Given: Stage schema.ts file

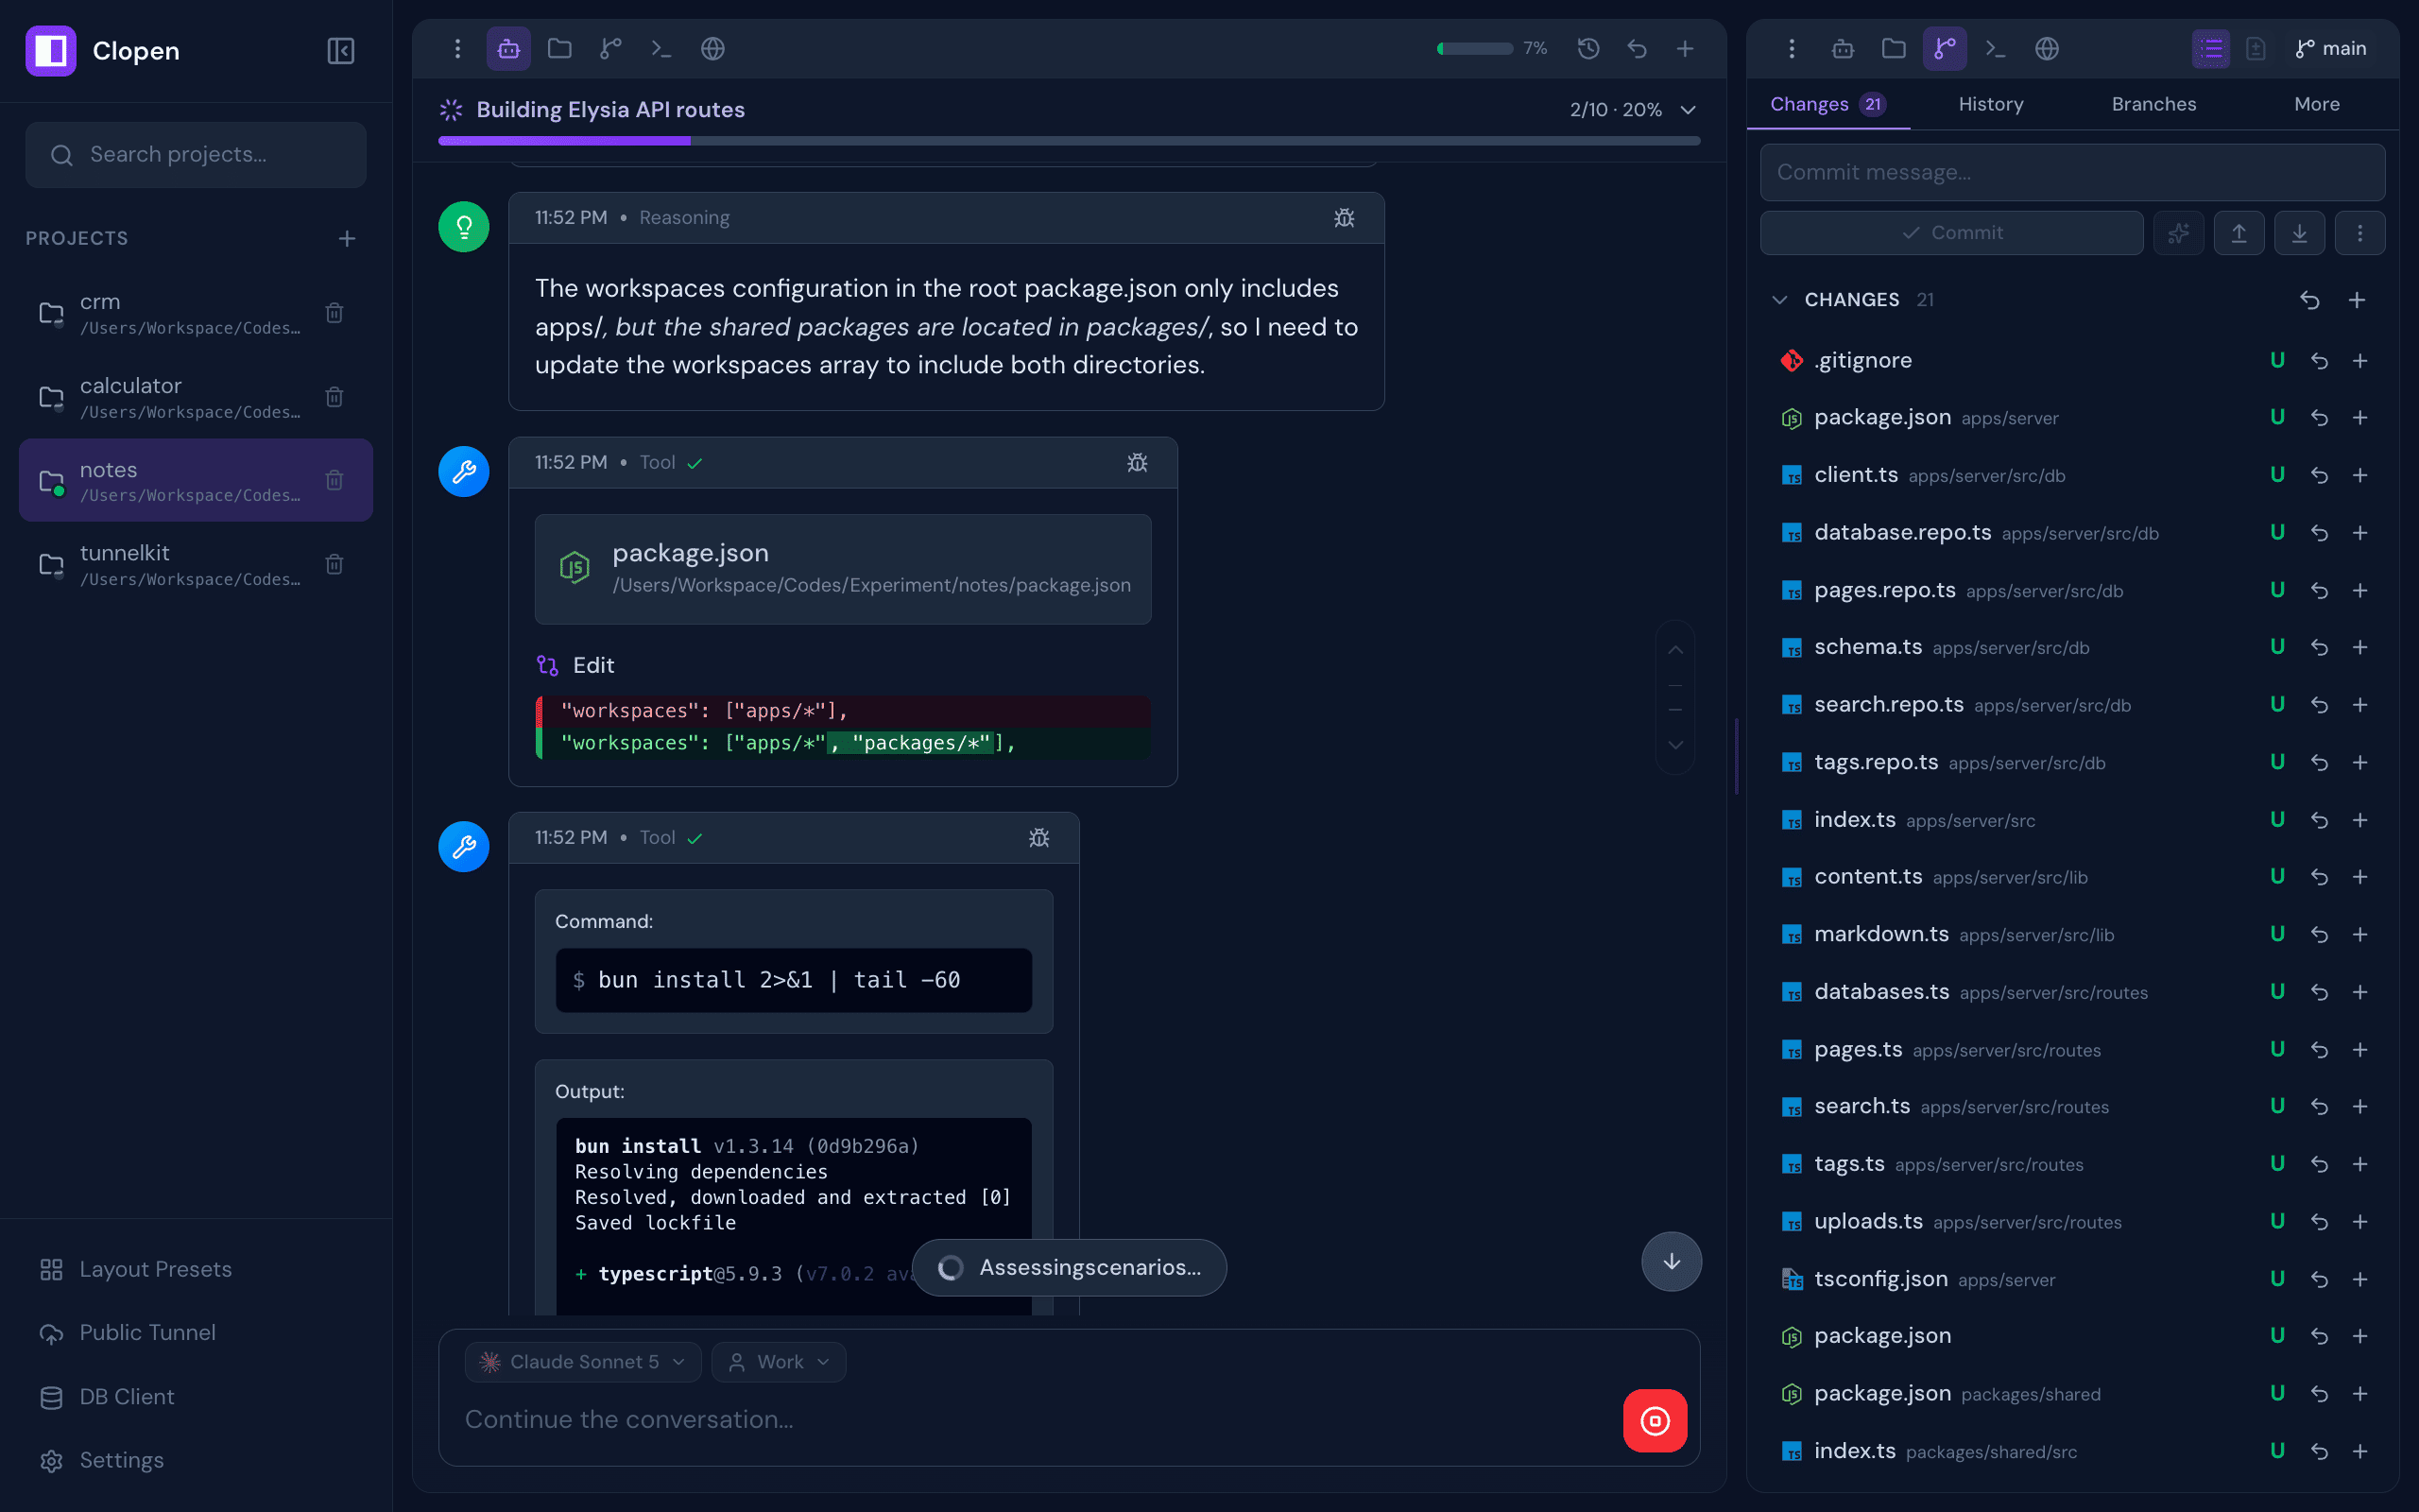Looking at the screenshot, I should [2360, 647].
